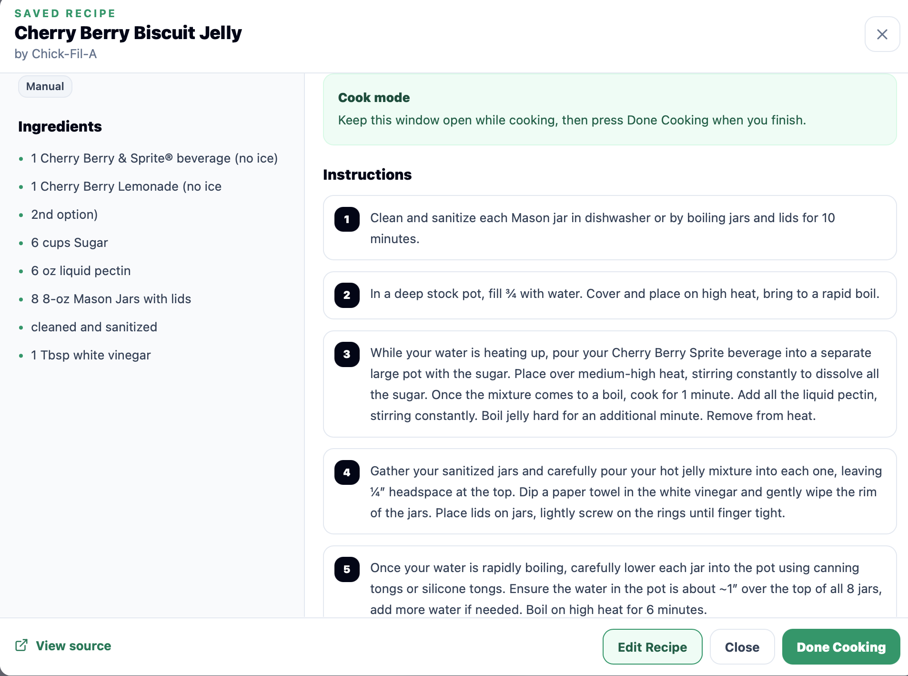Click the external link icon beside View source

click(21, 645)
